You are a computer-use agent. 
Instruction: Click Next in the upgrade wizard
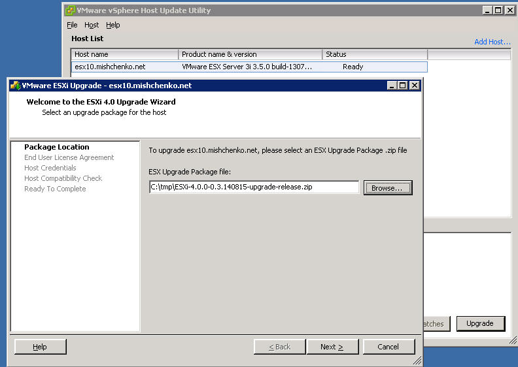[332, 347]
